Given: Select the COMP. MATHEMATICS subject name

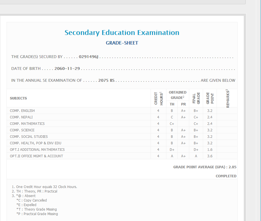Looking at the screenshot, I should click(27, 124).
